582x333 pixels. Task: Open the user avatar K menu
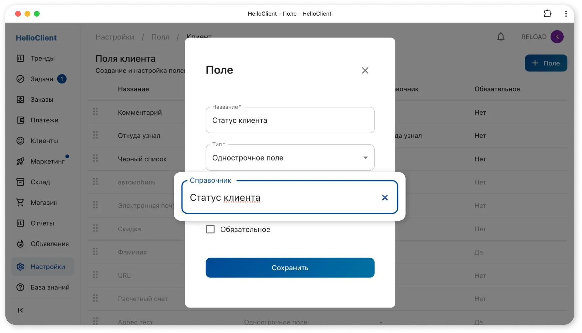[557, 37]
